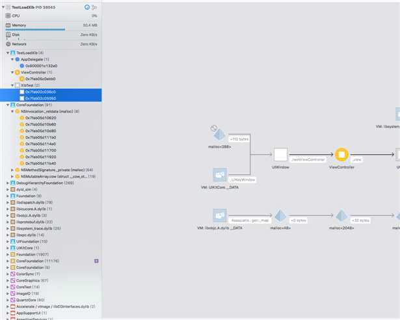Collapse the AppDelegate (1) group
400x320 pixels.
coord(12,59)
